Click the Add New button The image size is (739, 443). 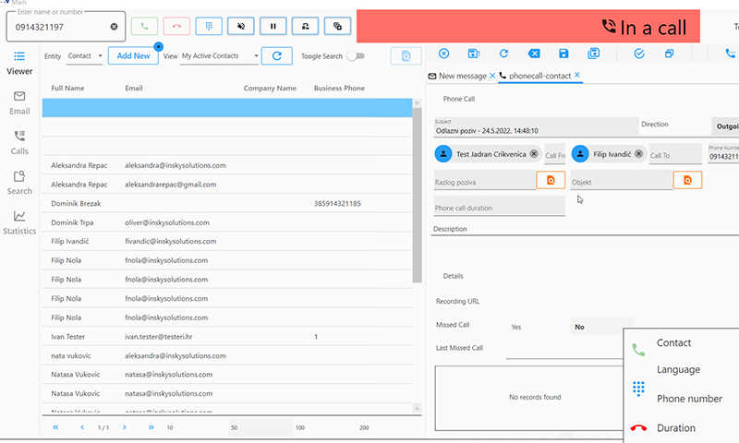132,56
